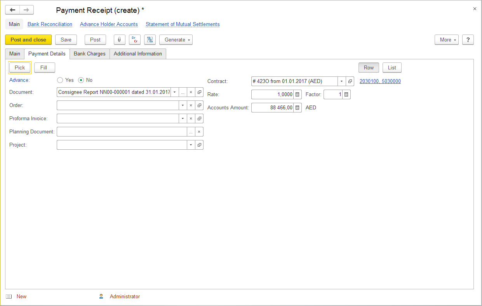482x306 pixels.
Task: Select Yes for Advance
Action: (x=60, y=80)
